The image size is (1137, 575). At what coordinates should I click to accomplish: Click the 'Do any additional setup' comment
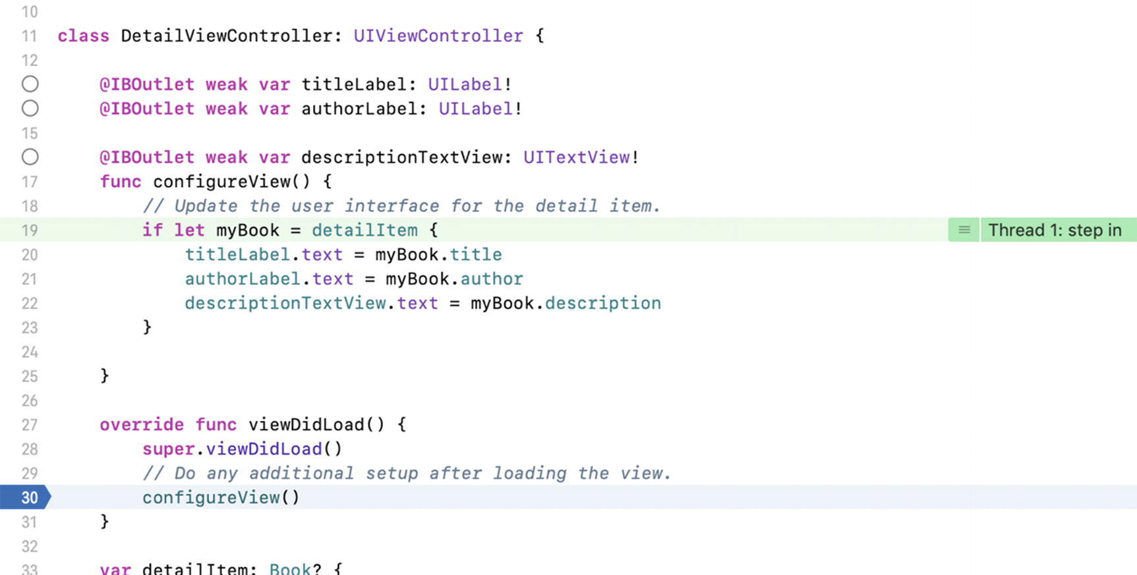coord(407,474)
